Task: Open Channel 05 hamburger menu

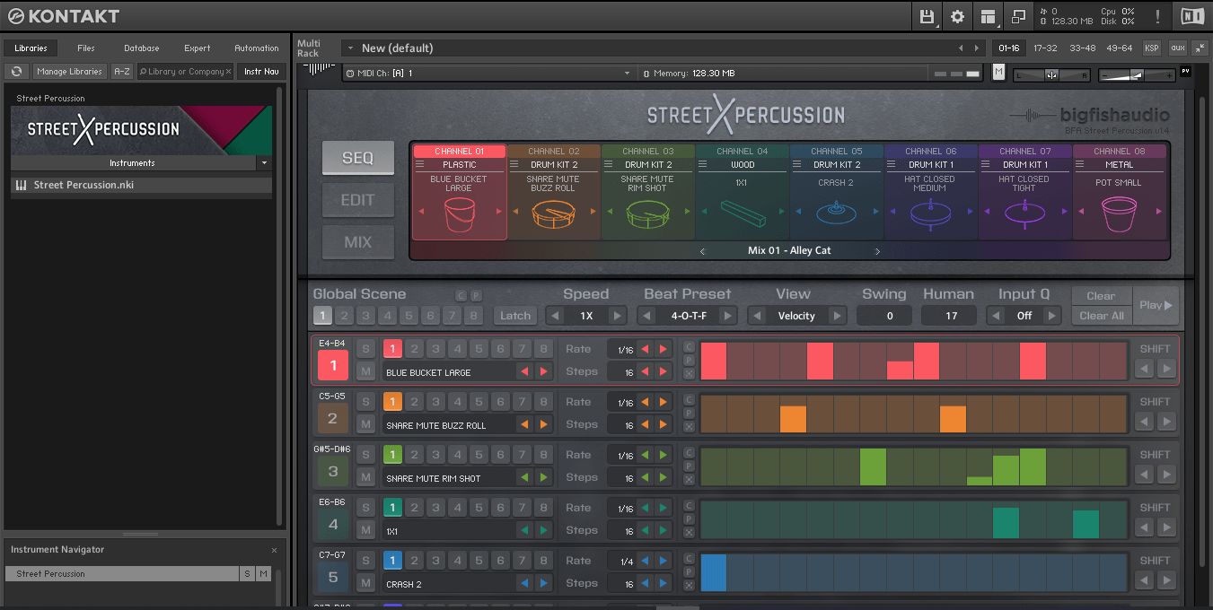Action: click(x=797, y=165)
